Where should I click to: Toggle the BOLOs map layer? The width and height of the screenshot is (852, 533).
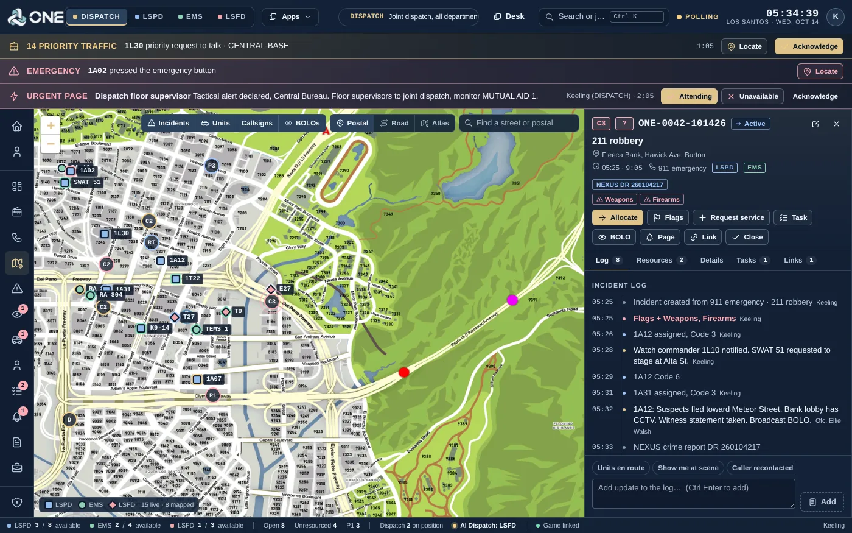pyautogui.click(x=302, y=123)
